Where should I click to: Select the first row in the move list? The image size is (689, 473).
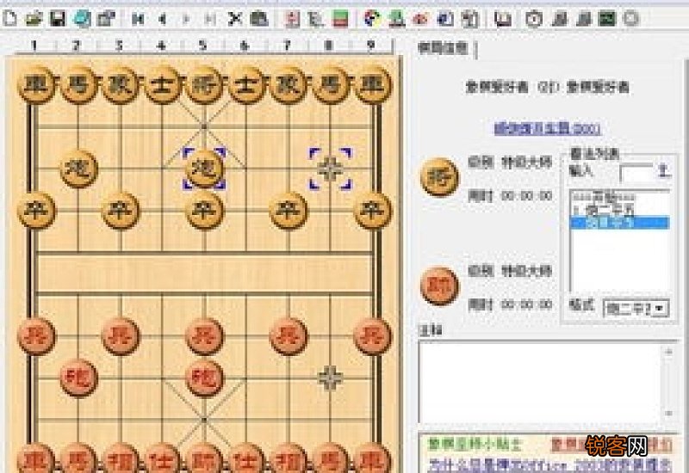(619, 197)
